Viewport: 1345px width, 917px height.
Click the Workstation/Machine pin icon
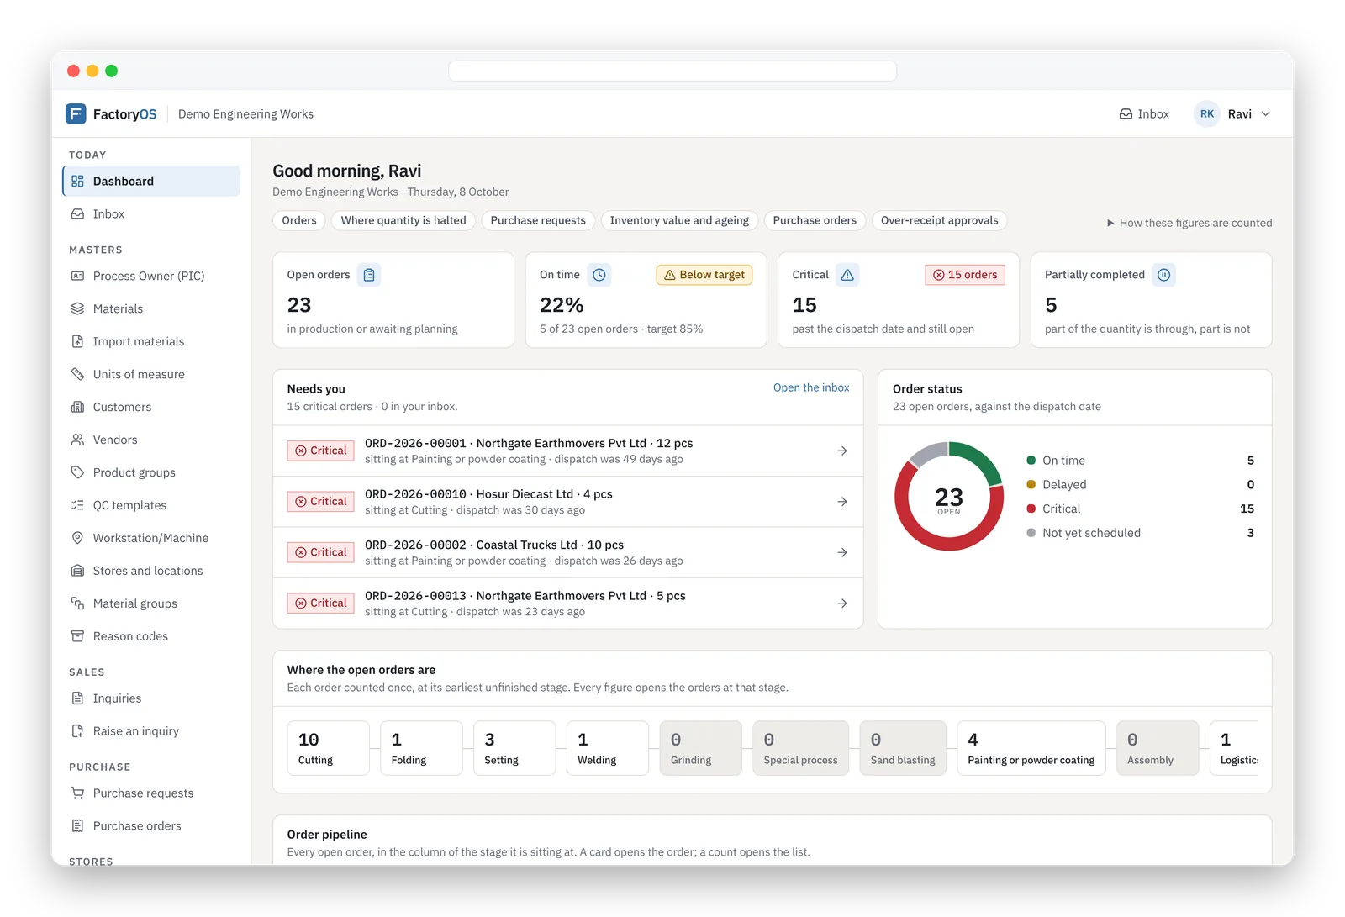click(77, 538)
